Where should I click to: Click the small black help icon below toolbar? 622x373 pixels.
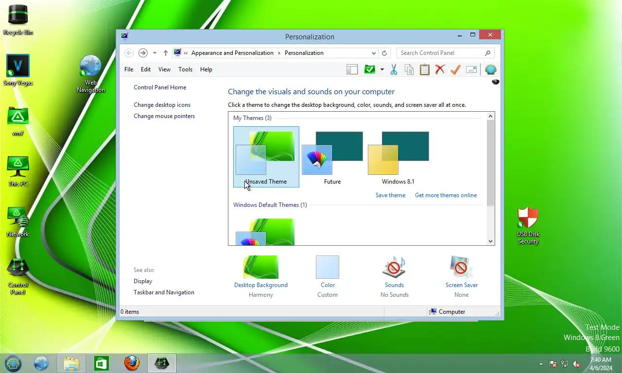pos(496,82)
